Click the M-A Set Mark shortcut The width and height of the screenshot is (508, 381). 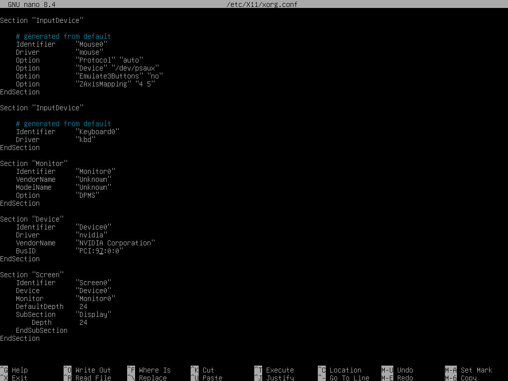[x=468, y=370]
